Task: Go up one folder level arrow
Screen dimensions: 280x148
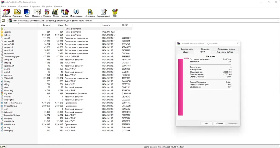Action: pyautogui.click(x=3, y=20)
